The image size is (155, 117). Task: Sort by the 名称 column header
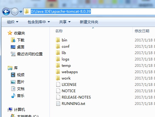coord(59,31)
